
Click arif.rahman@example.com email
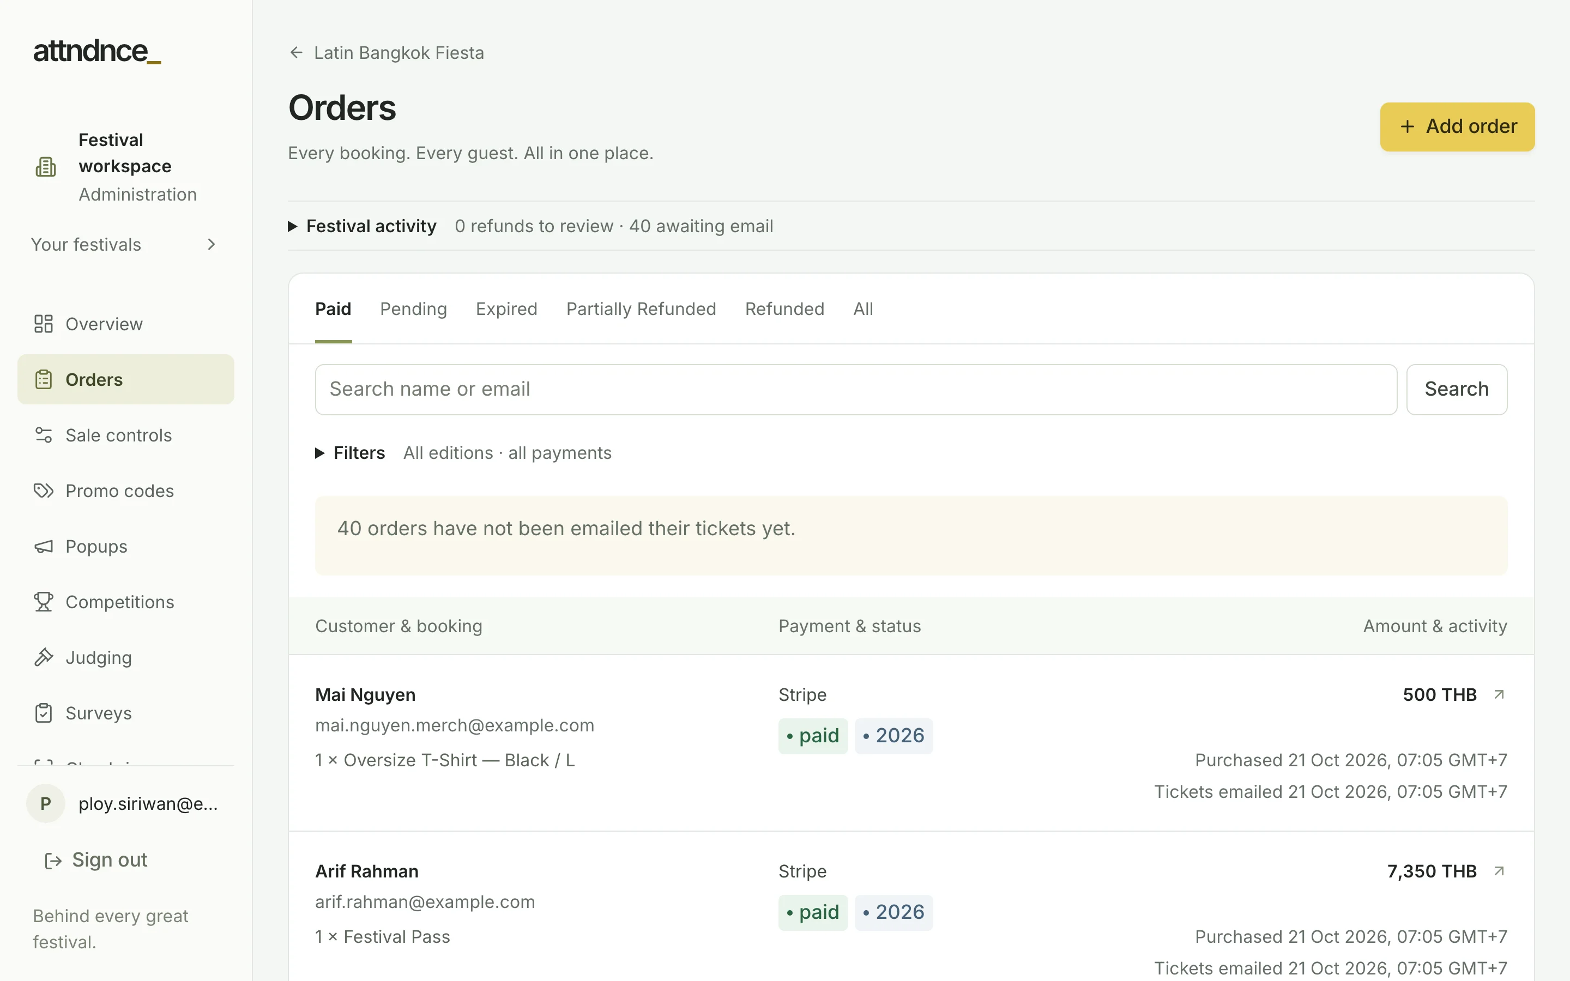[x=425, y=902]
